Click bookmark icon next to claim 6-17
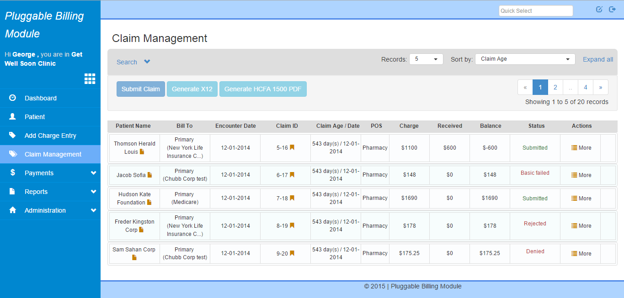This screenshot has width=624, height=298. point(292,175)
